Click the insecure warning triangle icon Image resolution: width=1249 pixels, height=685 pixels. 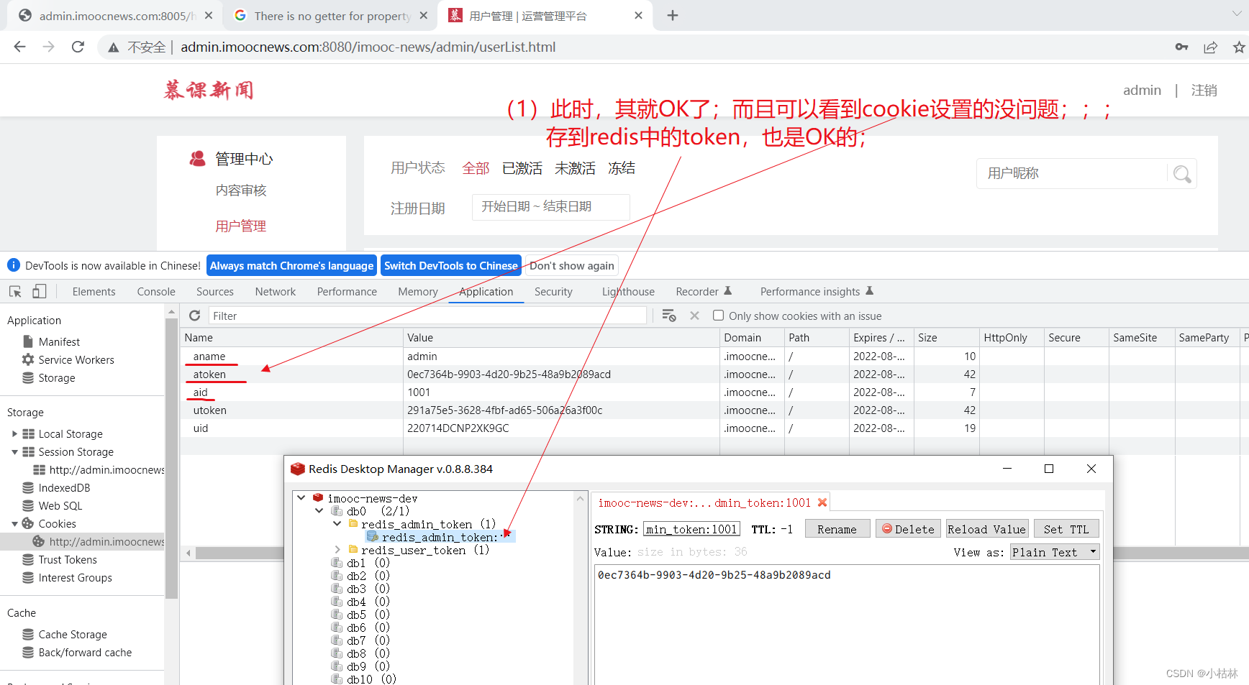pos(113,47)
